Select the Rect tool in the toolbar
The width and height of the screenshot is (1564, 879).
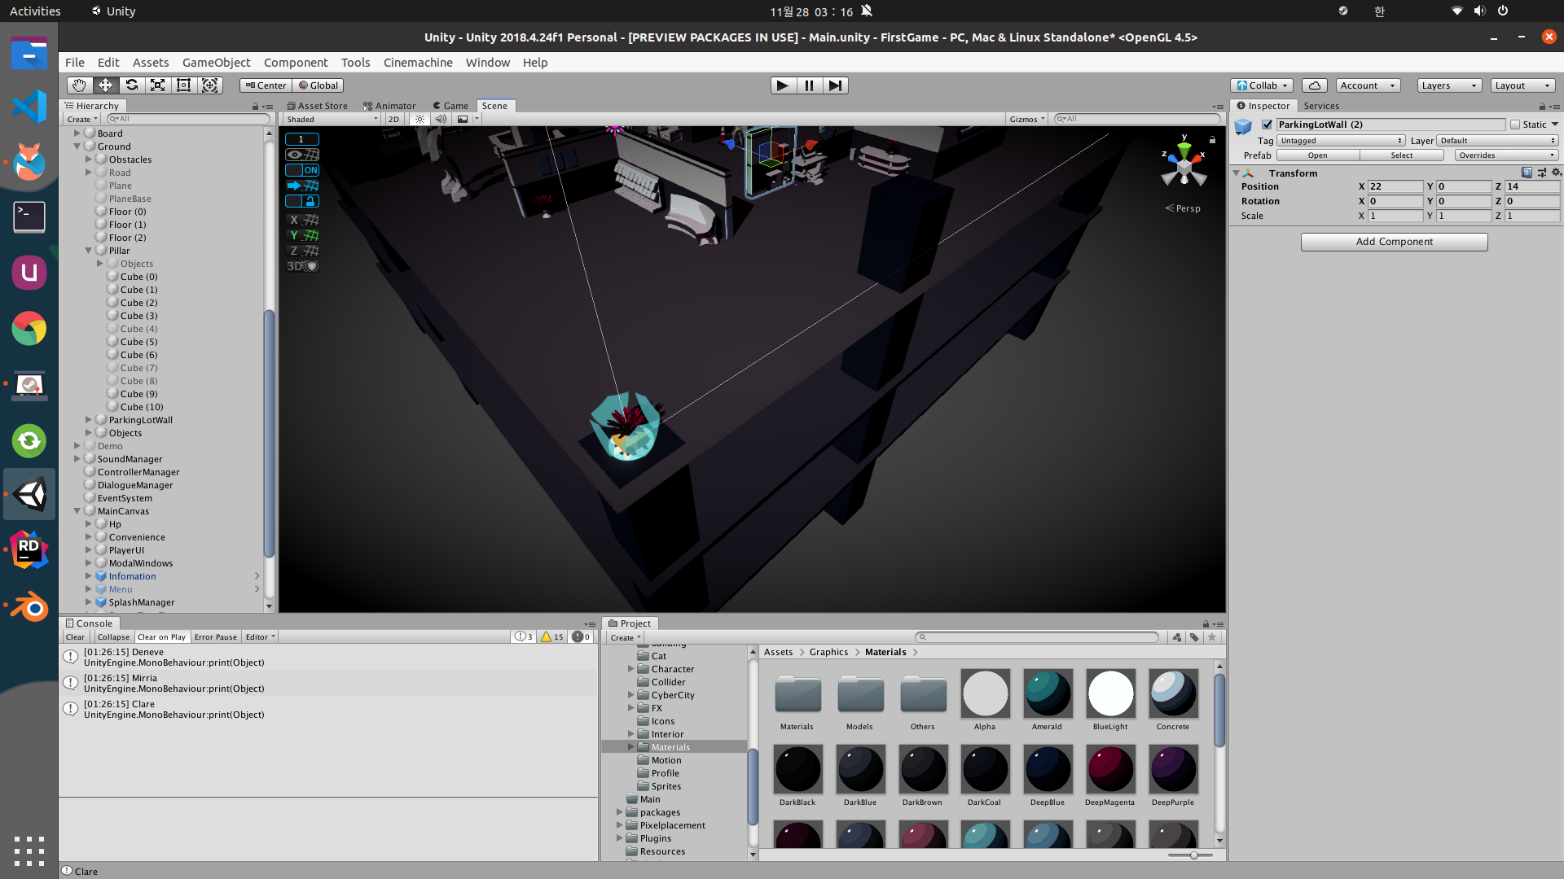point(183,85)
